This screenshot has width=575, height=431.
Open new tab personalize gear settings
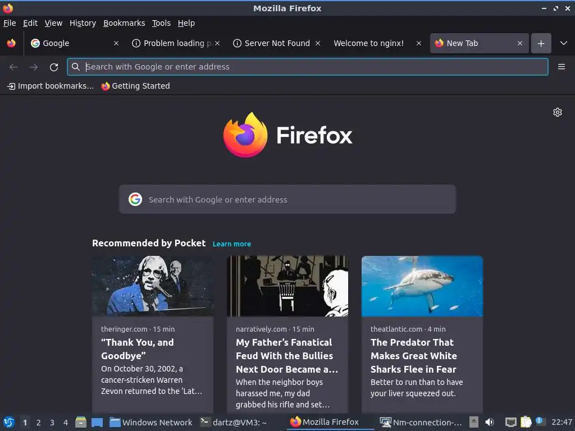tap(558, 112)
